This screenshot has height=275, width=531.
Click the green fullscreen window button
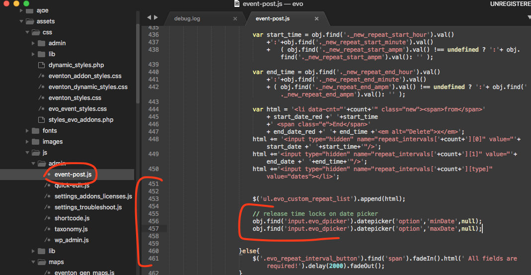[26, 4]
